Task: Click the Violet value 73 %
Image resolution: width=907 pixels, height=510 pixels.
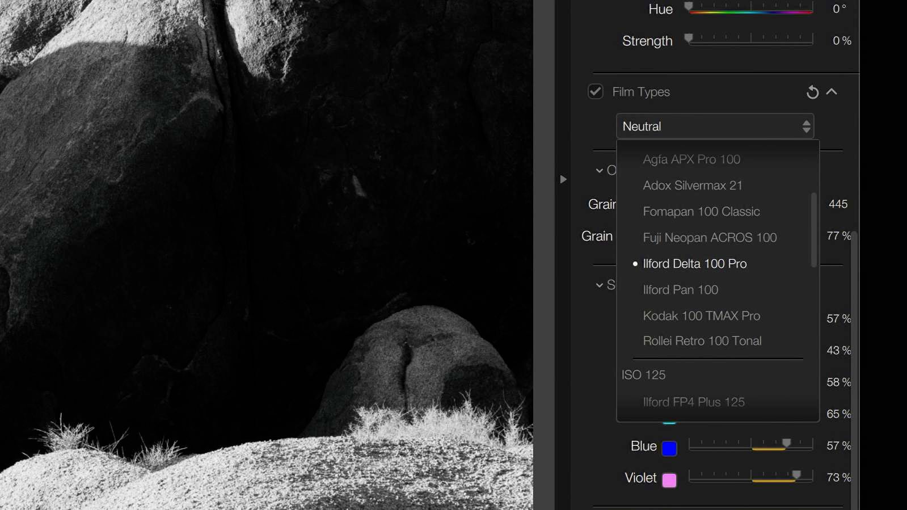Action: [839, 478]
